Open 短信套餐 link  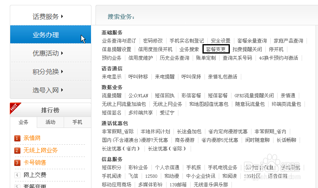pyautogui.click(x=218, y=96)
